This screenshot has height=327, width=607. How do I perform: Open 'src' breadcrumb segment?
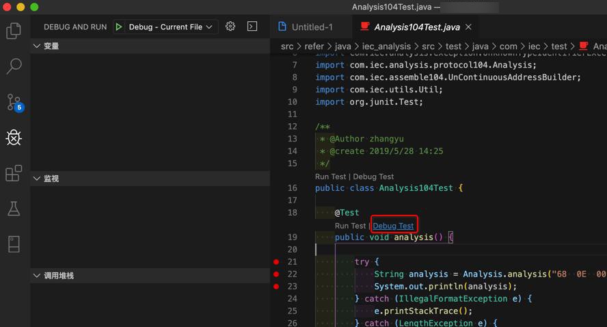point(287,47)
